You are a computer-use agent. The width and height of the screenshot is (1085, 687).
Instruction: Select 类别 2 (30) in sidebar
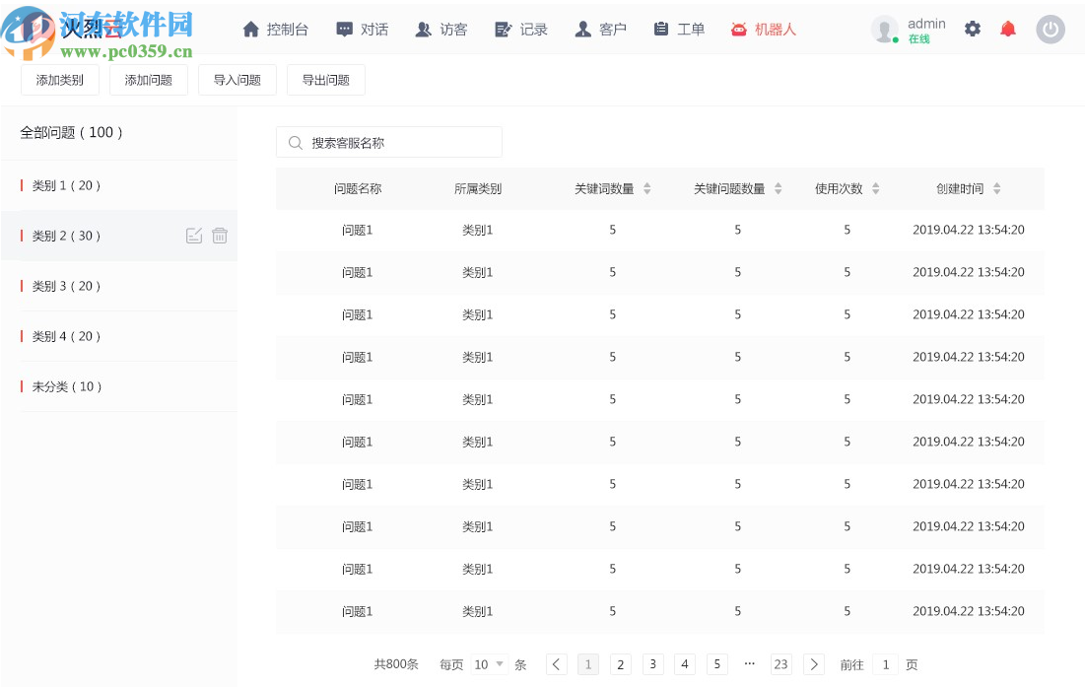click(x=119, y=236)
